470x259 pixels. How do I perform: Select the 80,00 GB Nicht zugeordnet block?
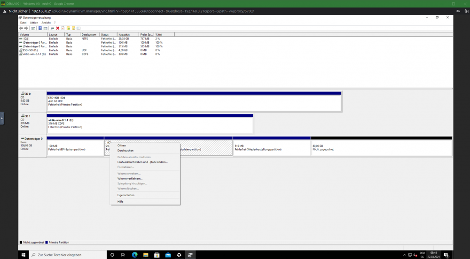(x=382, y=146)
